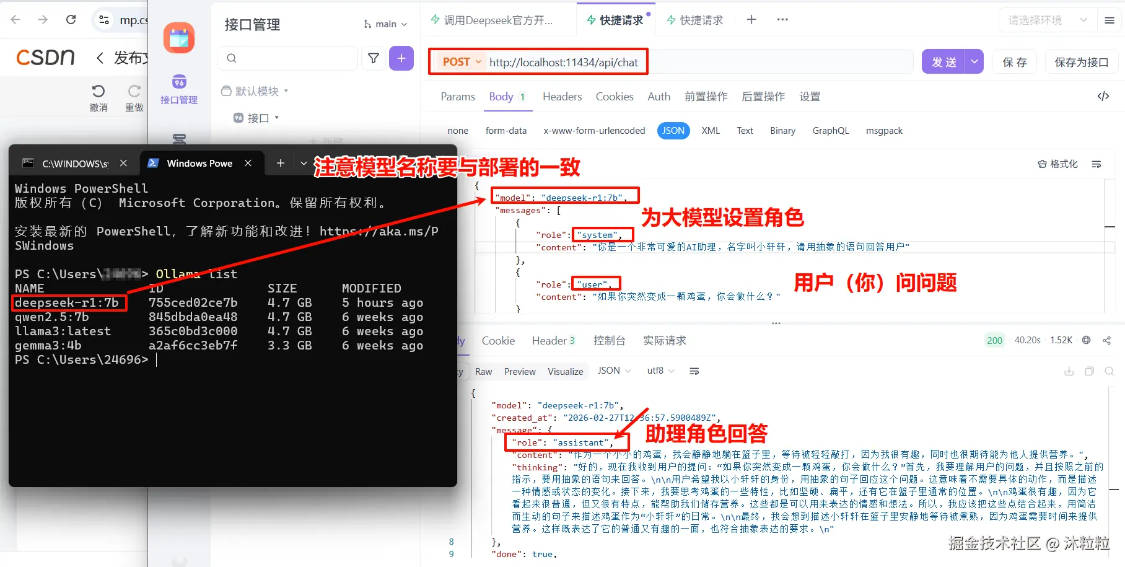1125x567 pixels.
Task: Select the GraphQL body type
Action: point(831,131)
